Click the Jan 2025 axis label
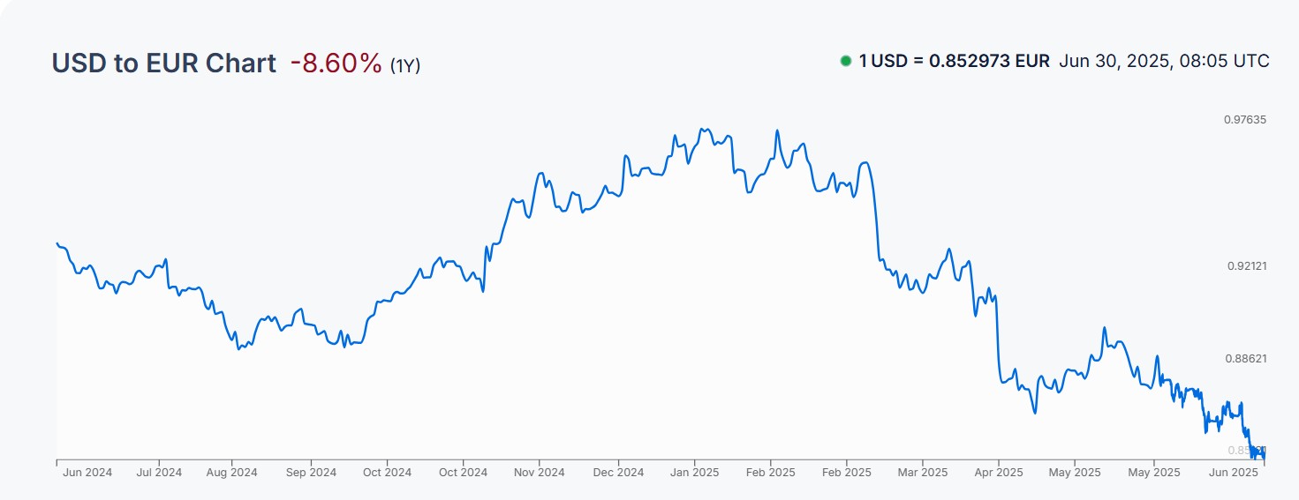This screenshot has height=500, width=1299. 693,473
